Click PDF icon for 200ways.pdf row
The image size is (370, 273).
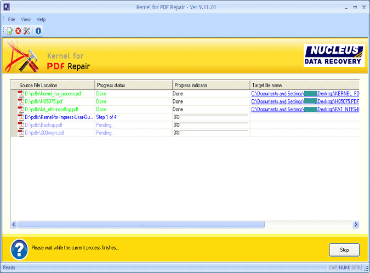tap(21, 133)
